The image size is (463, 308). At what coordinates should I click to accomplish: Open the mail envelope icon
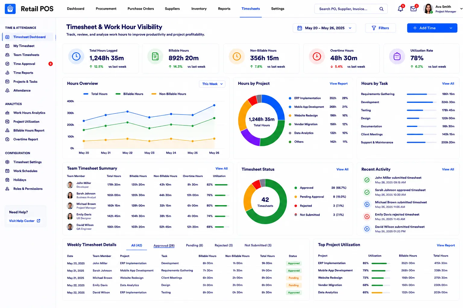414,9
